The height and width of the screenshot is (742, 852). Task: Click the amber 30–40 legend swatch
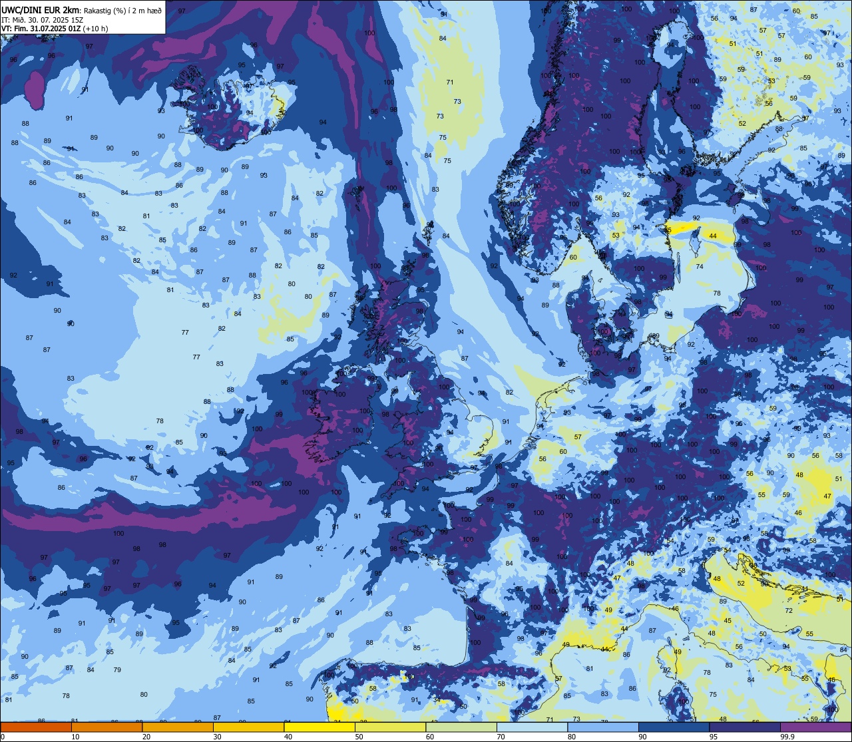[x=248, y=727]
